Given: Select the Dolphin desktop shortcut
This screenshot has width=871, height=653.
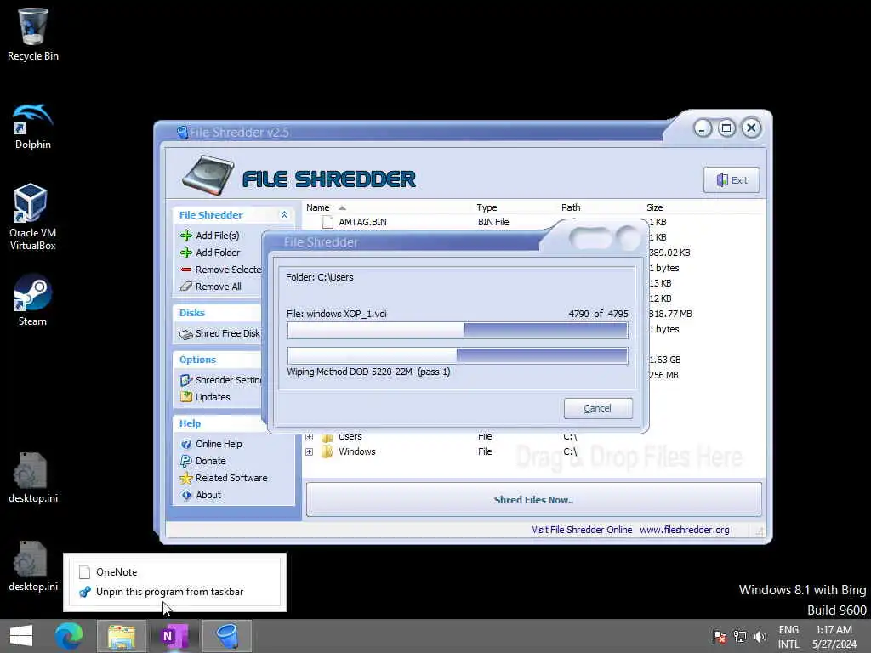Looking at the screenshot, I should point(33,127).
